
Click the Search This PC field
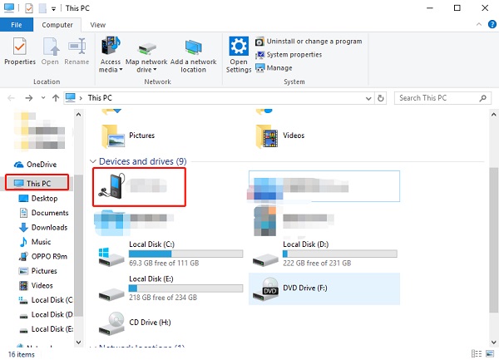pyautogui.click(x=442, y=98)
